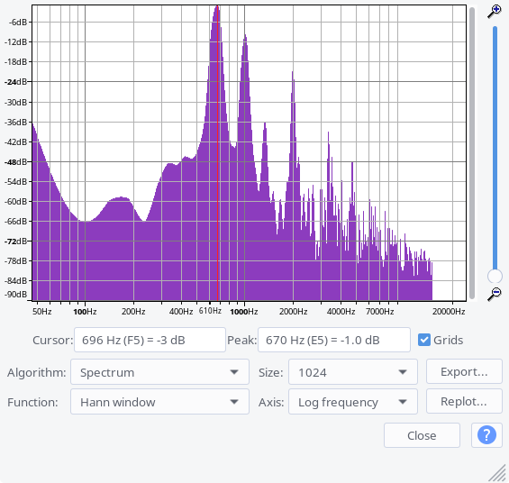Click the 50Hz frequency axis label
This screenshot has height=483, width=509.
[x=41, y=312]
